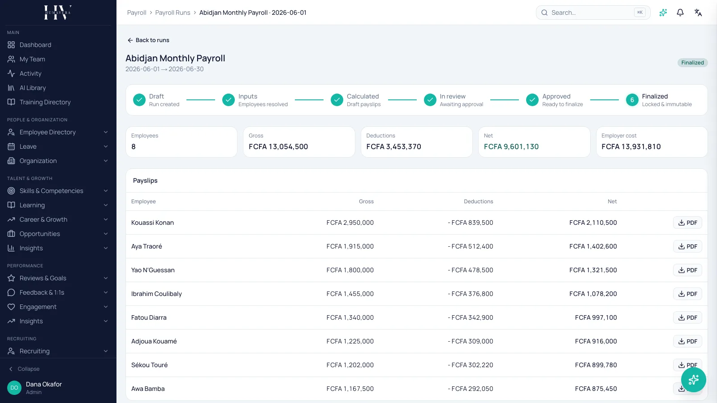Go back via Back to runs
Viewport: 717px width, 403px height.
[x=148, y=40]
